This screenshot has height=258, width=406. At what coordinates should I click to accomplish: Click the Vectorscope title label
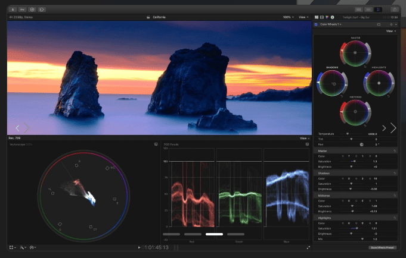tap(17, 144)
